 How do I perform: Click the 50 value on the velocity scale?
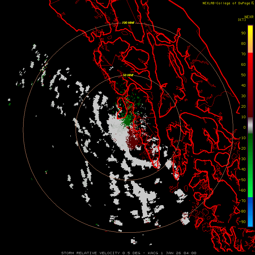tap(243, 75)
